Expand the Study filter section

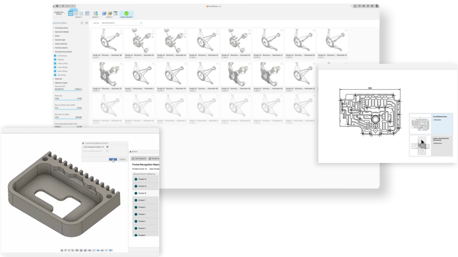pyautogui.click(x=57, y=36)
